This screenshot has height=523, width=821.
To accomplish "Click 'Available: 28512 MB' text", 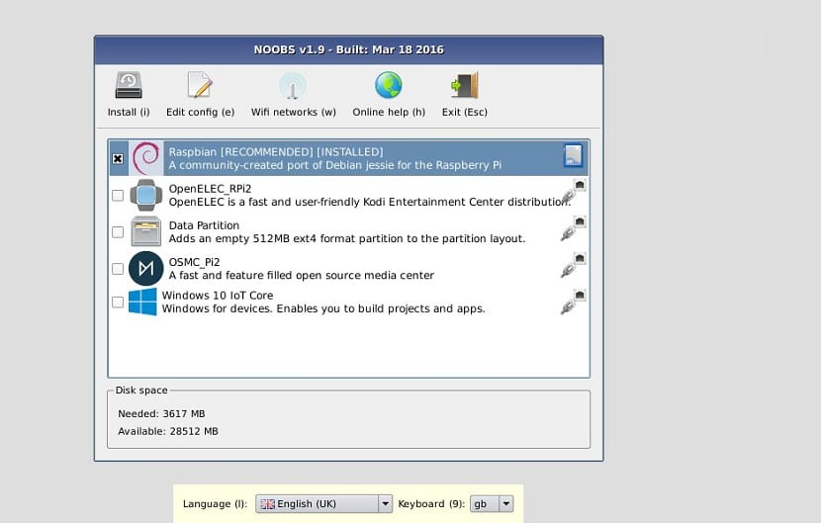I will (x=167, y=431).
